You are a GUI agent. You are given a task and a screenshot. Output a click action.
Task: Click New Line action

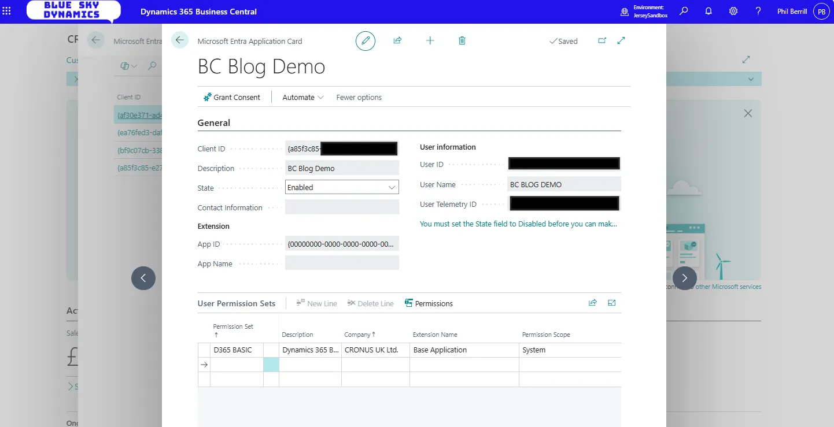316,303
